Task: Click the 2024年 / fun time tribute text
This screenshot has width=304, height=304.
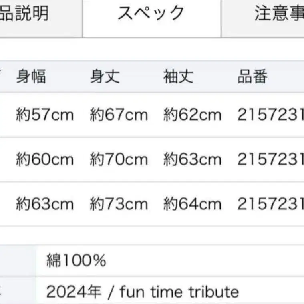Action: click(142, 291)
